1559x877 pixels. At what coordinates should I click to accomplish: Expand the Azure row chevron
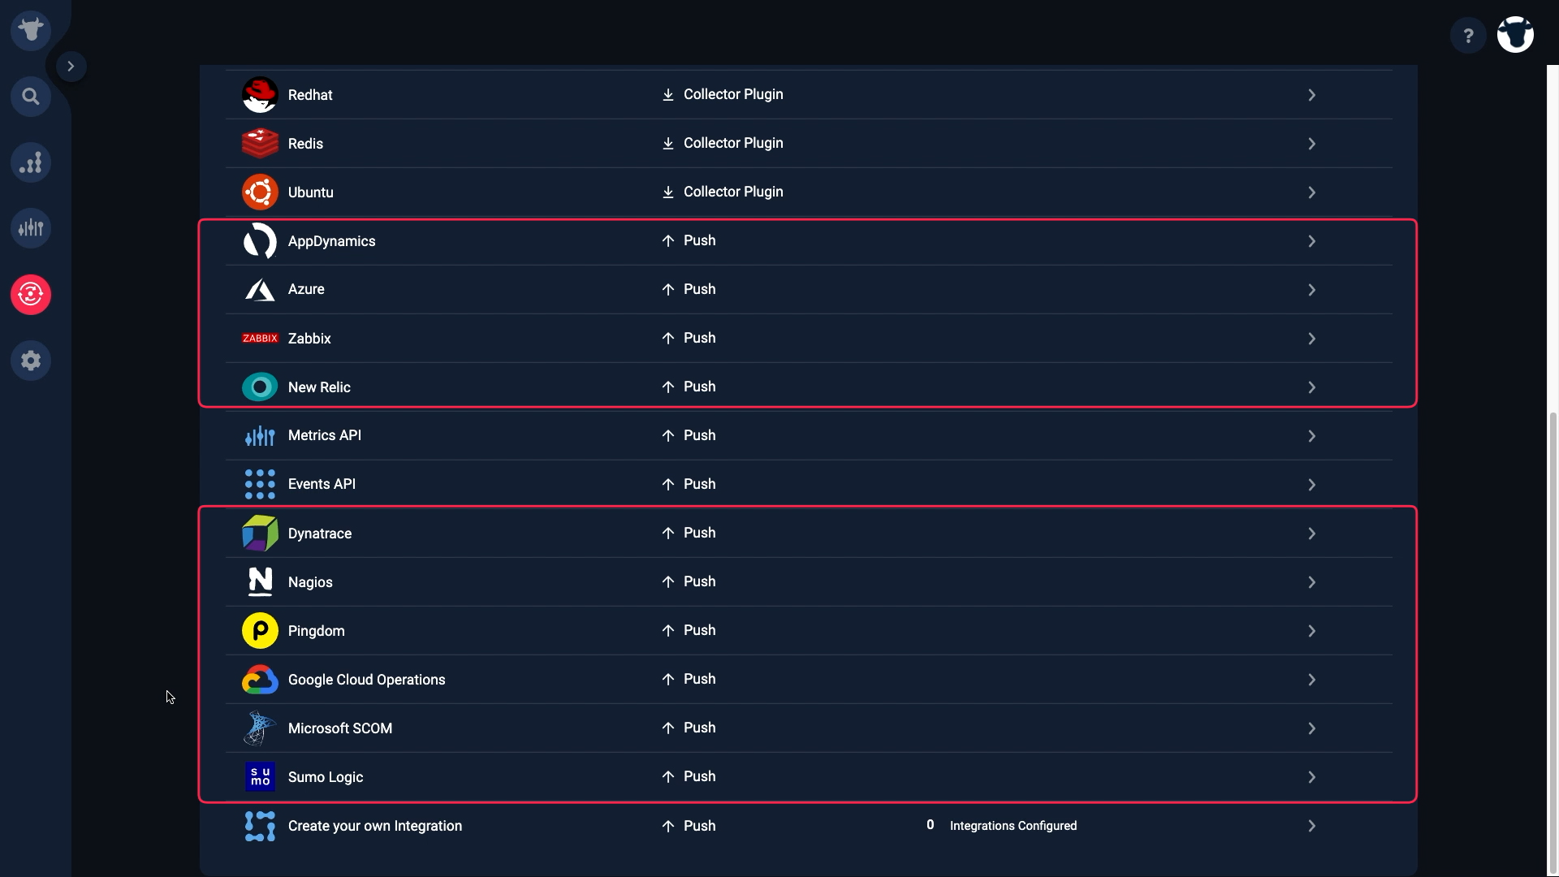[1311, 290]
